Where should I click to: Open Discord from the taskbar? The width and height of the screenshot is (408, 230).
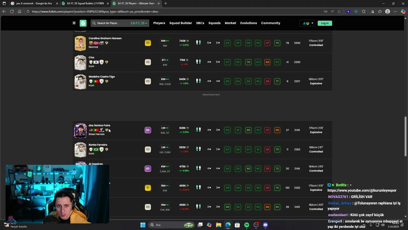tap(266, 225)
